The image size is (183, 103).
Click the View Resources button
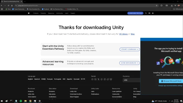click(x=130, y=63)
